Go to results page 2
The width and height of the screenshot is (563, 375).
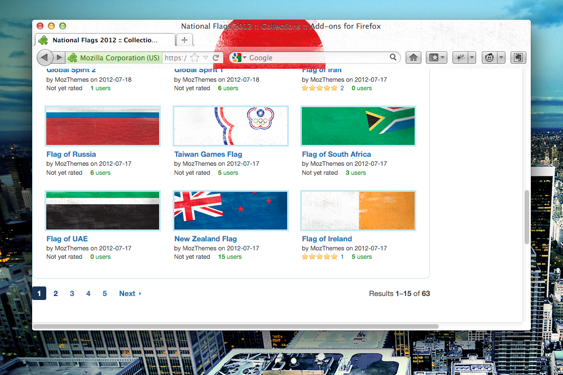click(56, 294)
